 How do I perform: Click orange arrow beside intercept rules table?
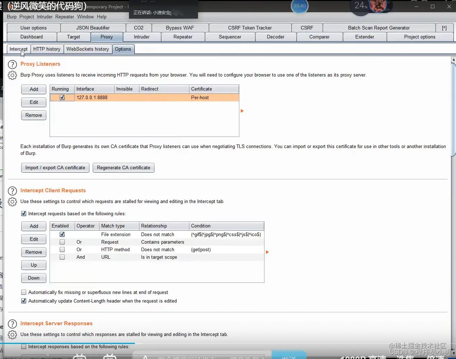(267, 252)
